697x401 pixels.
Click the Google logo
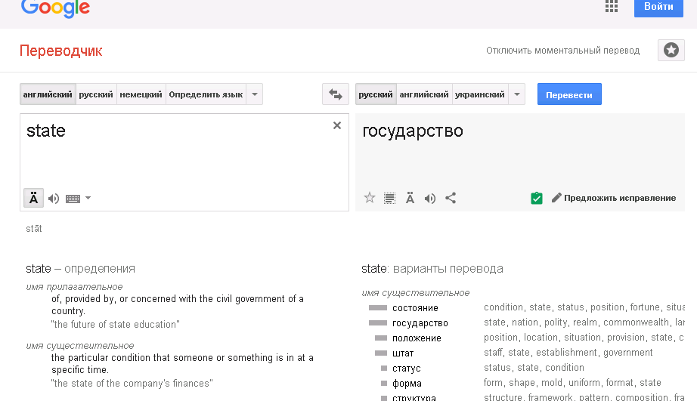56,8
